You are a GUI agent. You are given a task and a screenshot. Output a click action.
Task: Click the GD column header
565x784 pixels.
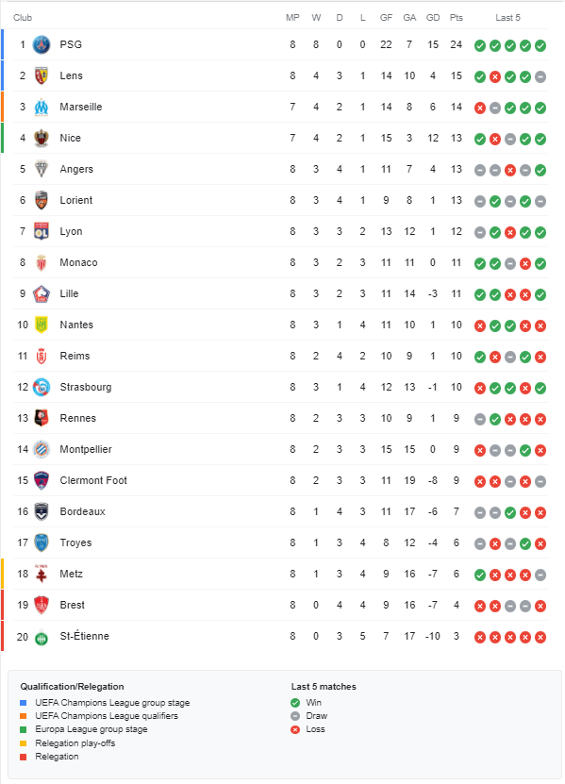(433, 18)
